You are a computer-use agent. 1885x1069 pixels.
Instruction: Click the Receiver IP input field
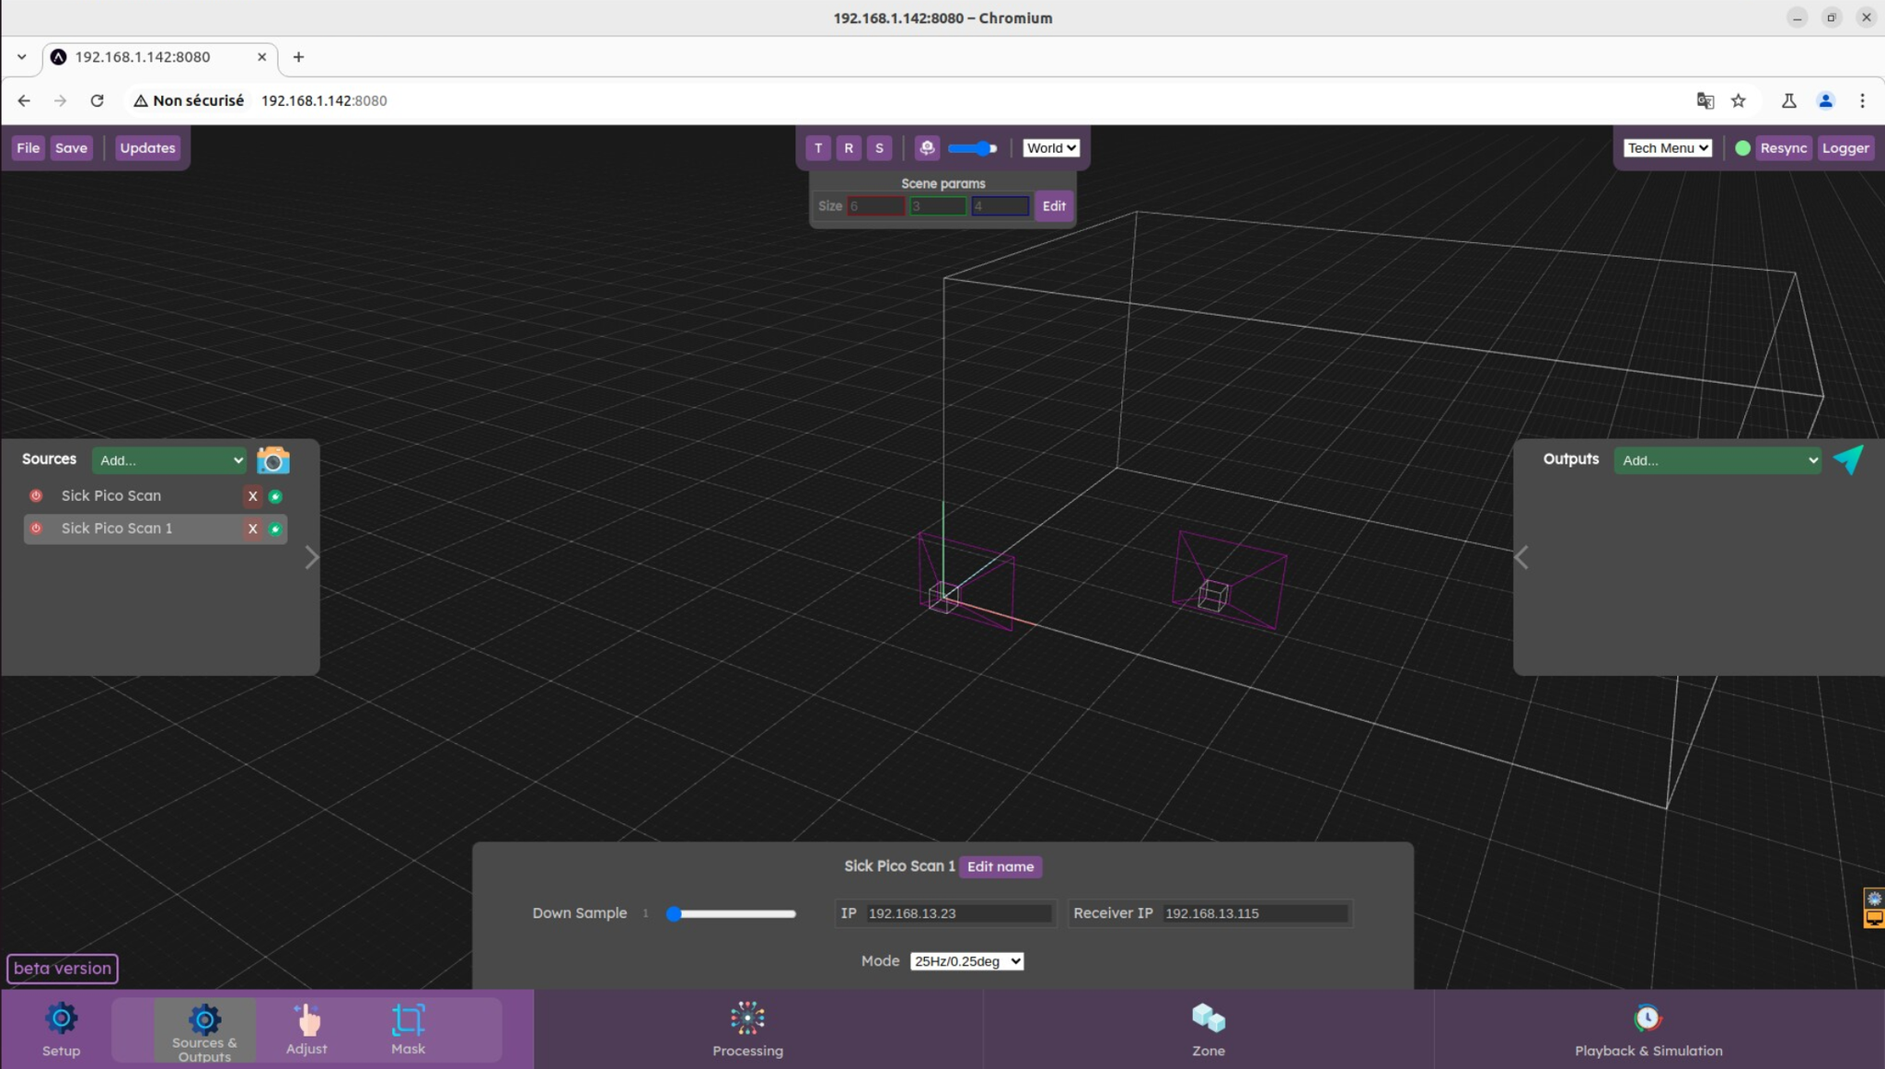point(1255,913)
